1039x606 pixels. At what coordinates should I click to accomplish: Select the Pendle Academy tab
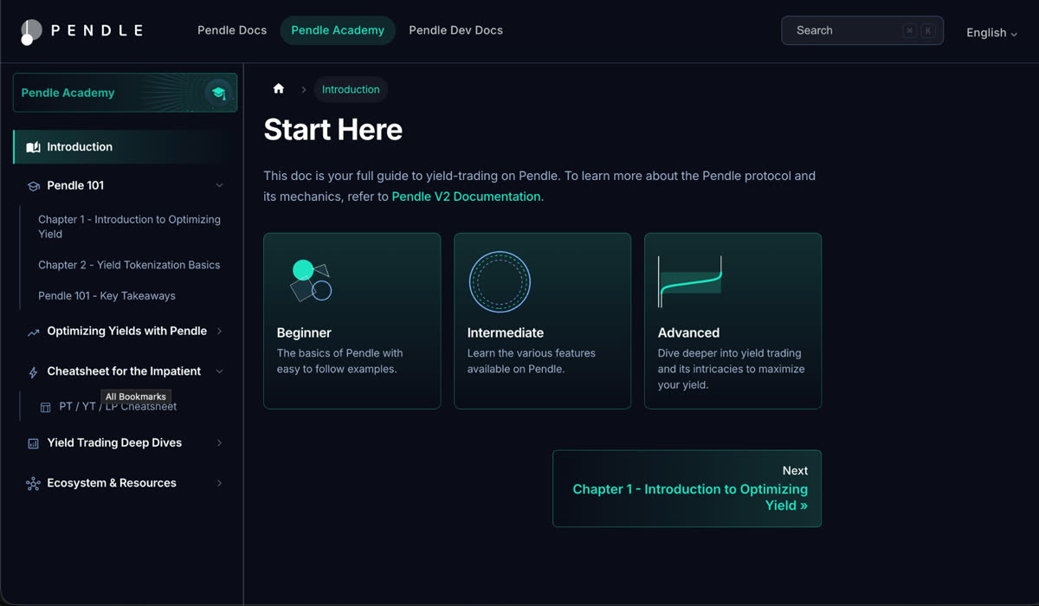338,30
